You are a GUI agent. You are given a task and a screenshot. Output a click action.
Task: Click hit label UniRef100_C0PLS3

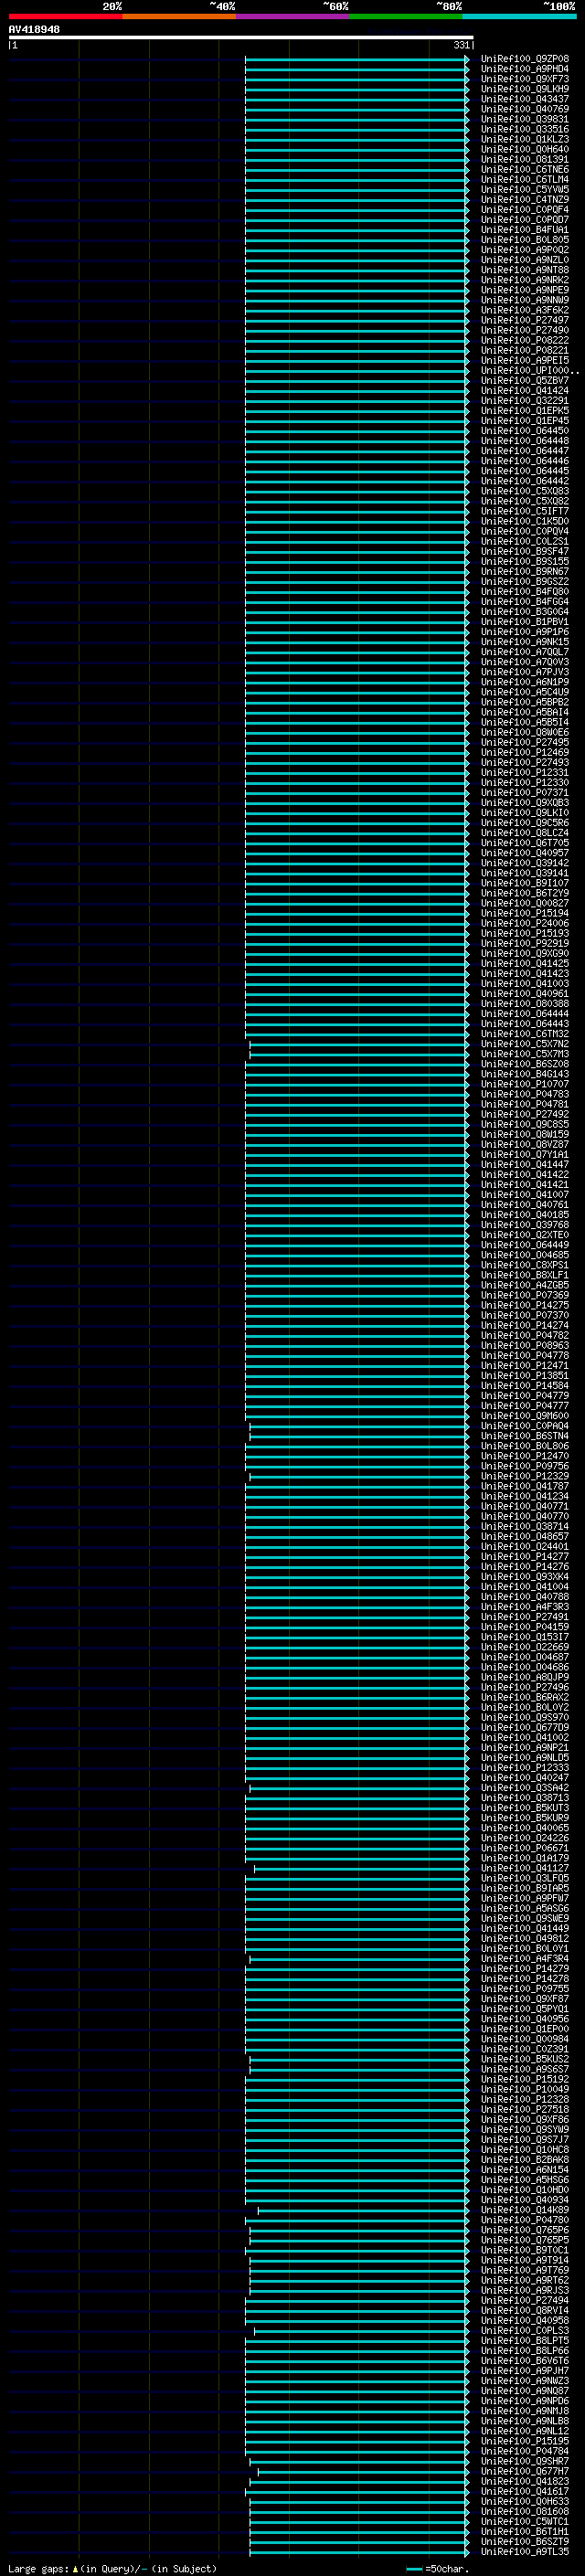[525, 2330]
